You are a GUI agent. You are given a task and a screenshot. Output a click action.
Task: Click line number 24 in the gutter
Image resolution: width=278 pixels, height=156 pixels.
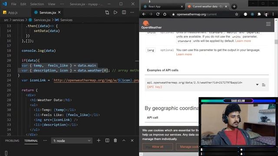(9, 80)
